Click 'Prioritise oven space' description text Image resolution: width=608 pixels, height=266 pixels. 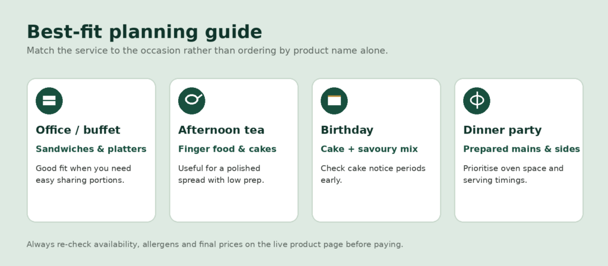coord(513,174)
